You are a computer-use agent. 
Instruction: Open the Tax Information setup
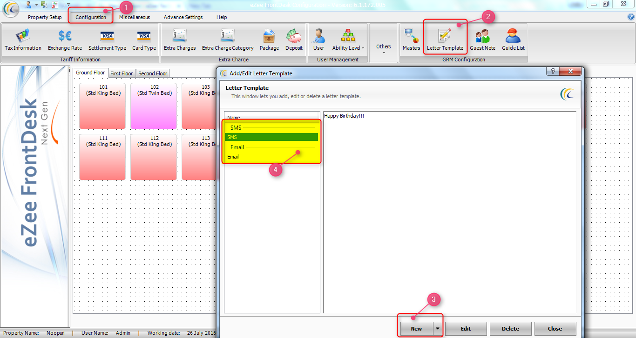coord(23,40)
